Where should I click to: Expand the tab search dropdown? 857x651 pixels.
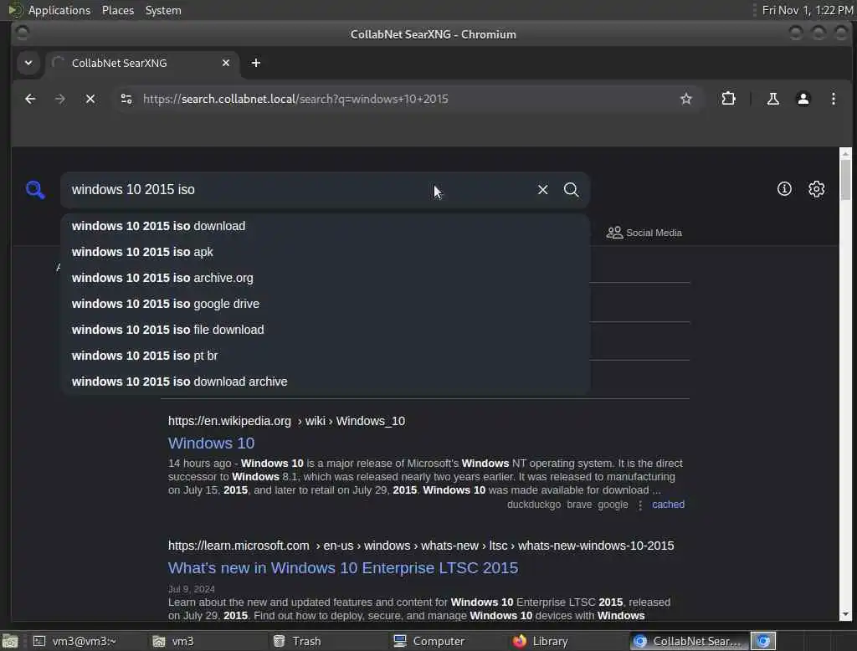click(28, 63)
